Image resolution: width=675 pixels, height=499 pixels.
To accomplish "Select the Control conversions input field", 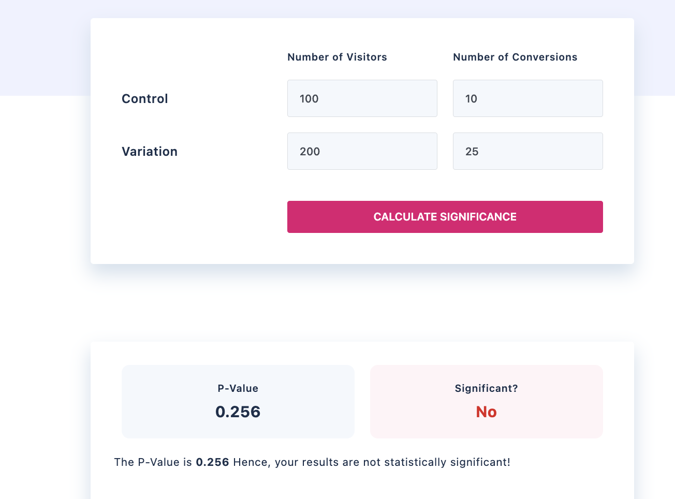I will (527, 98).
